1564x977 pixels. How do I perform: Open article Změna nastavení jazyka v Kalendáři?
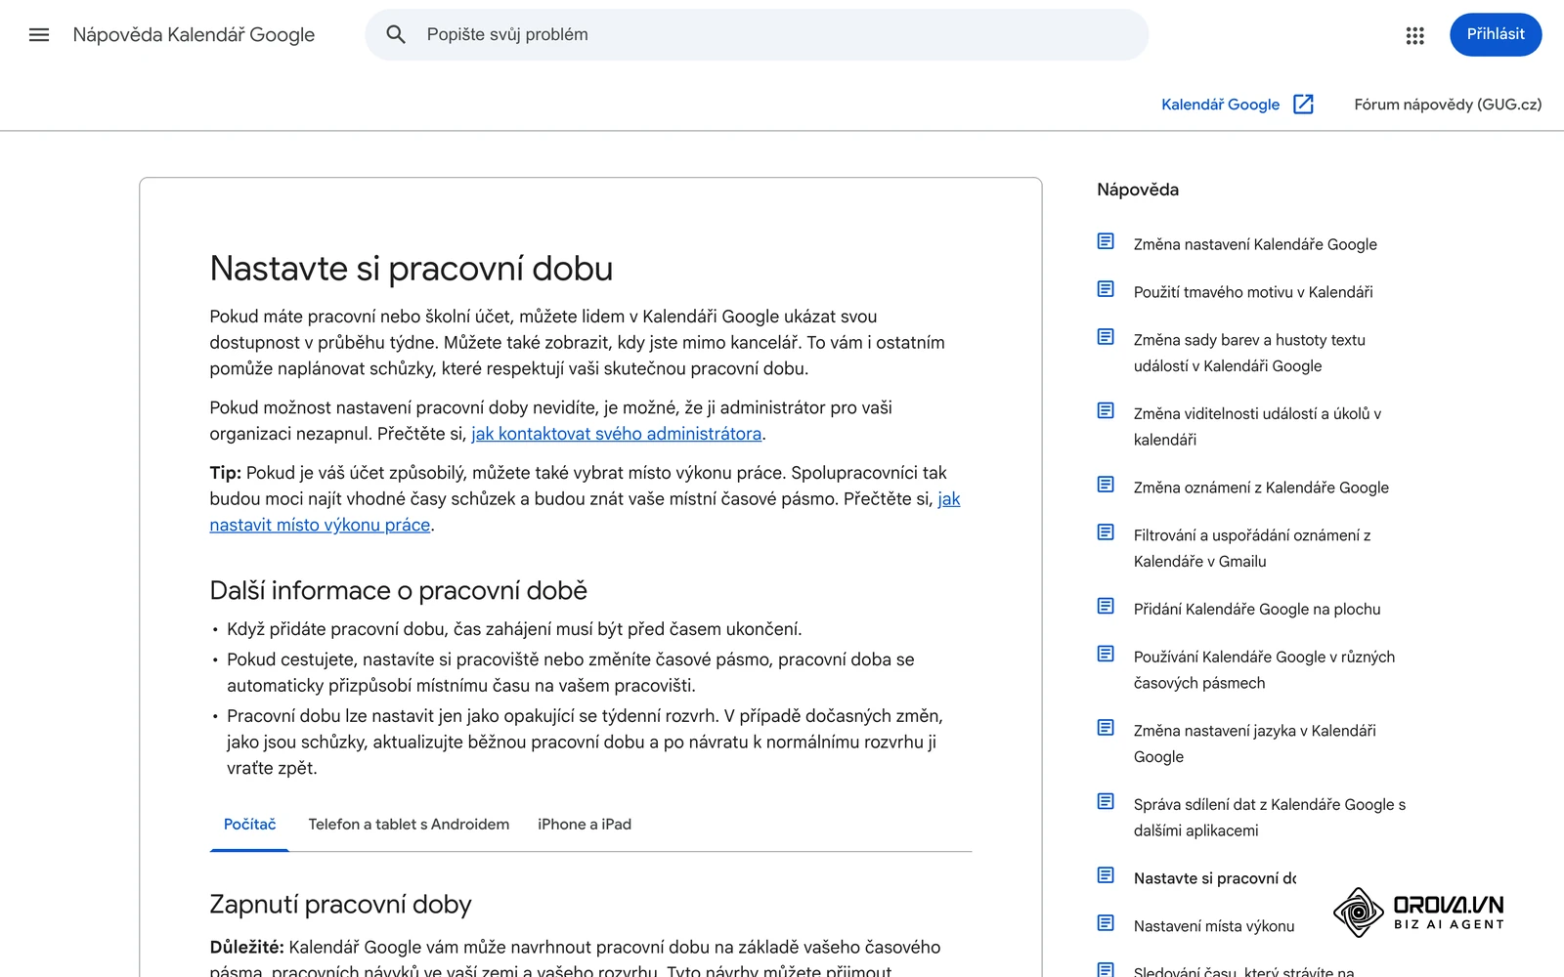[x=1255, y=743]
